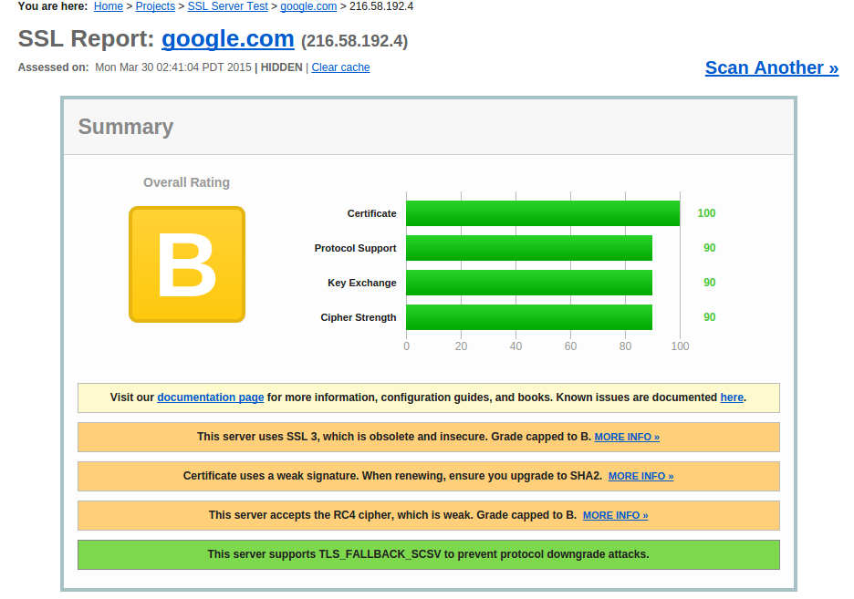
Task: Click Scan Another link
Action: pyautogui.click(x=771, y=67)
